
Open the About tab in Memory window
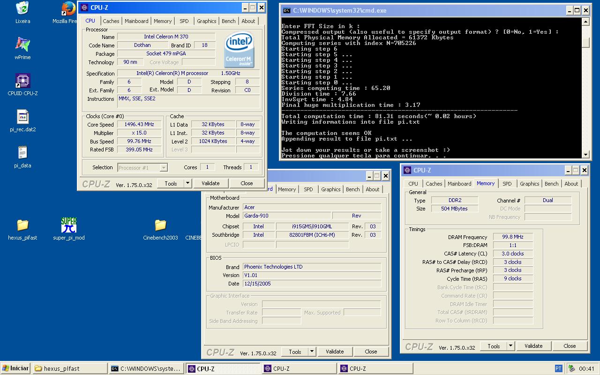pyautogui.click(x=571, y=184)
